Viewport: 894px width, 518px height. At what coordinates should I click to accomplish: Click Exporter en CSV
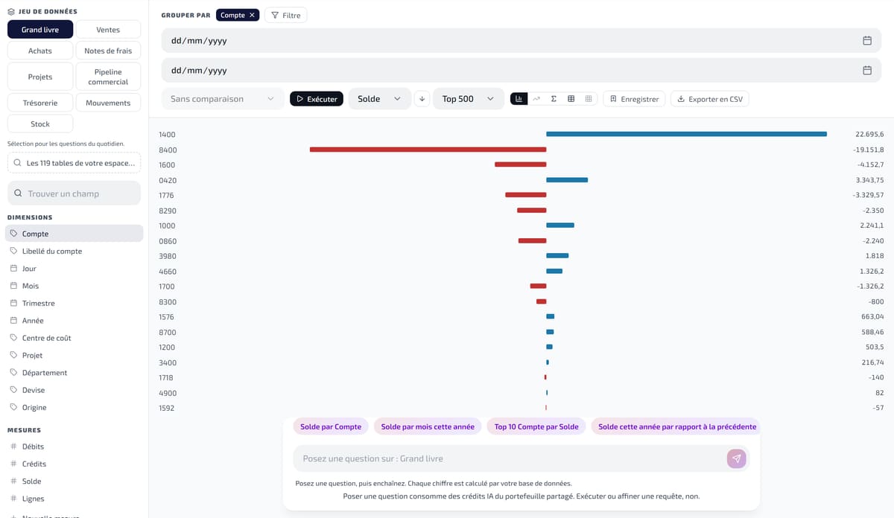pyautogui.click(x=710, y=99)
